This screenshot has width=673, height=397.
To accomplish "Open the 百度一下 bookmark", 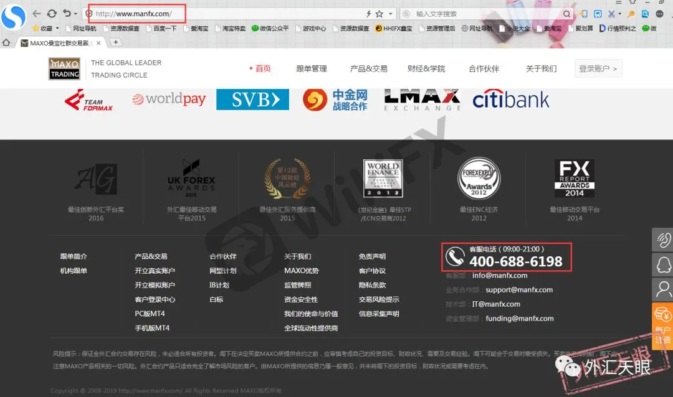I will click(x=161, y=28).
